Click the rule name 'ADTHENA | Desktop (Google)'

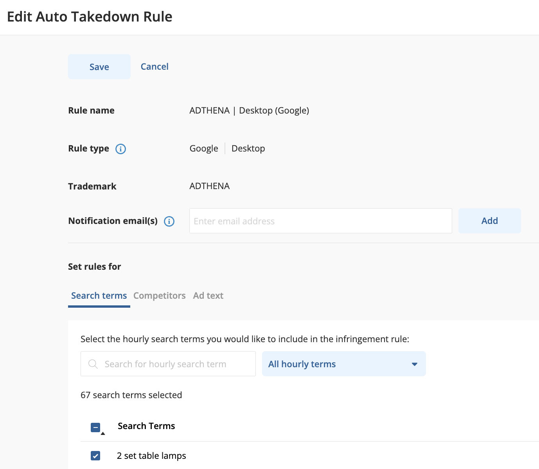coord(249,110)
